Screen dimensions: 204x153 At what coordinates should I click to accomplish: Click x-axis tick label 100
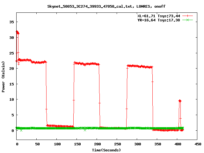57,144
